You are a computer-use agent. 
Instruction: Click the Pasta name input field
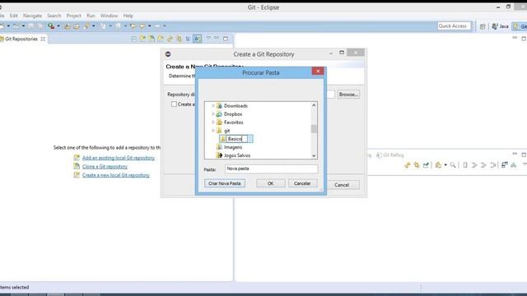pyautogui.click(x=271, y=169)
